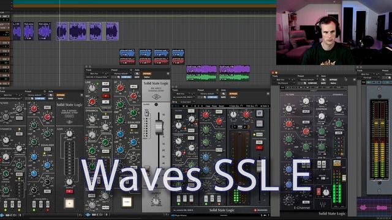
Task: Open preset menu icon in Waves header
Action: pyautogui.click(x=317, y=76)
